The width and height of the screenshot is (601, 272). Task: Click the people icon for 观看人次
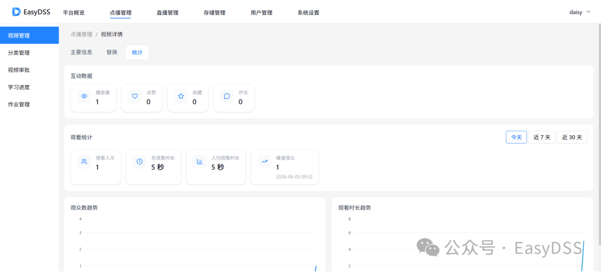pos(85,162)
